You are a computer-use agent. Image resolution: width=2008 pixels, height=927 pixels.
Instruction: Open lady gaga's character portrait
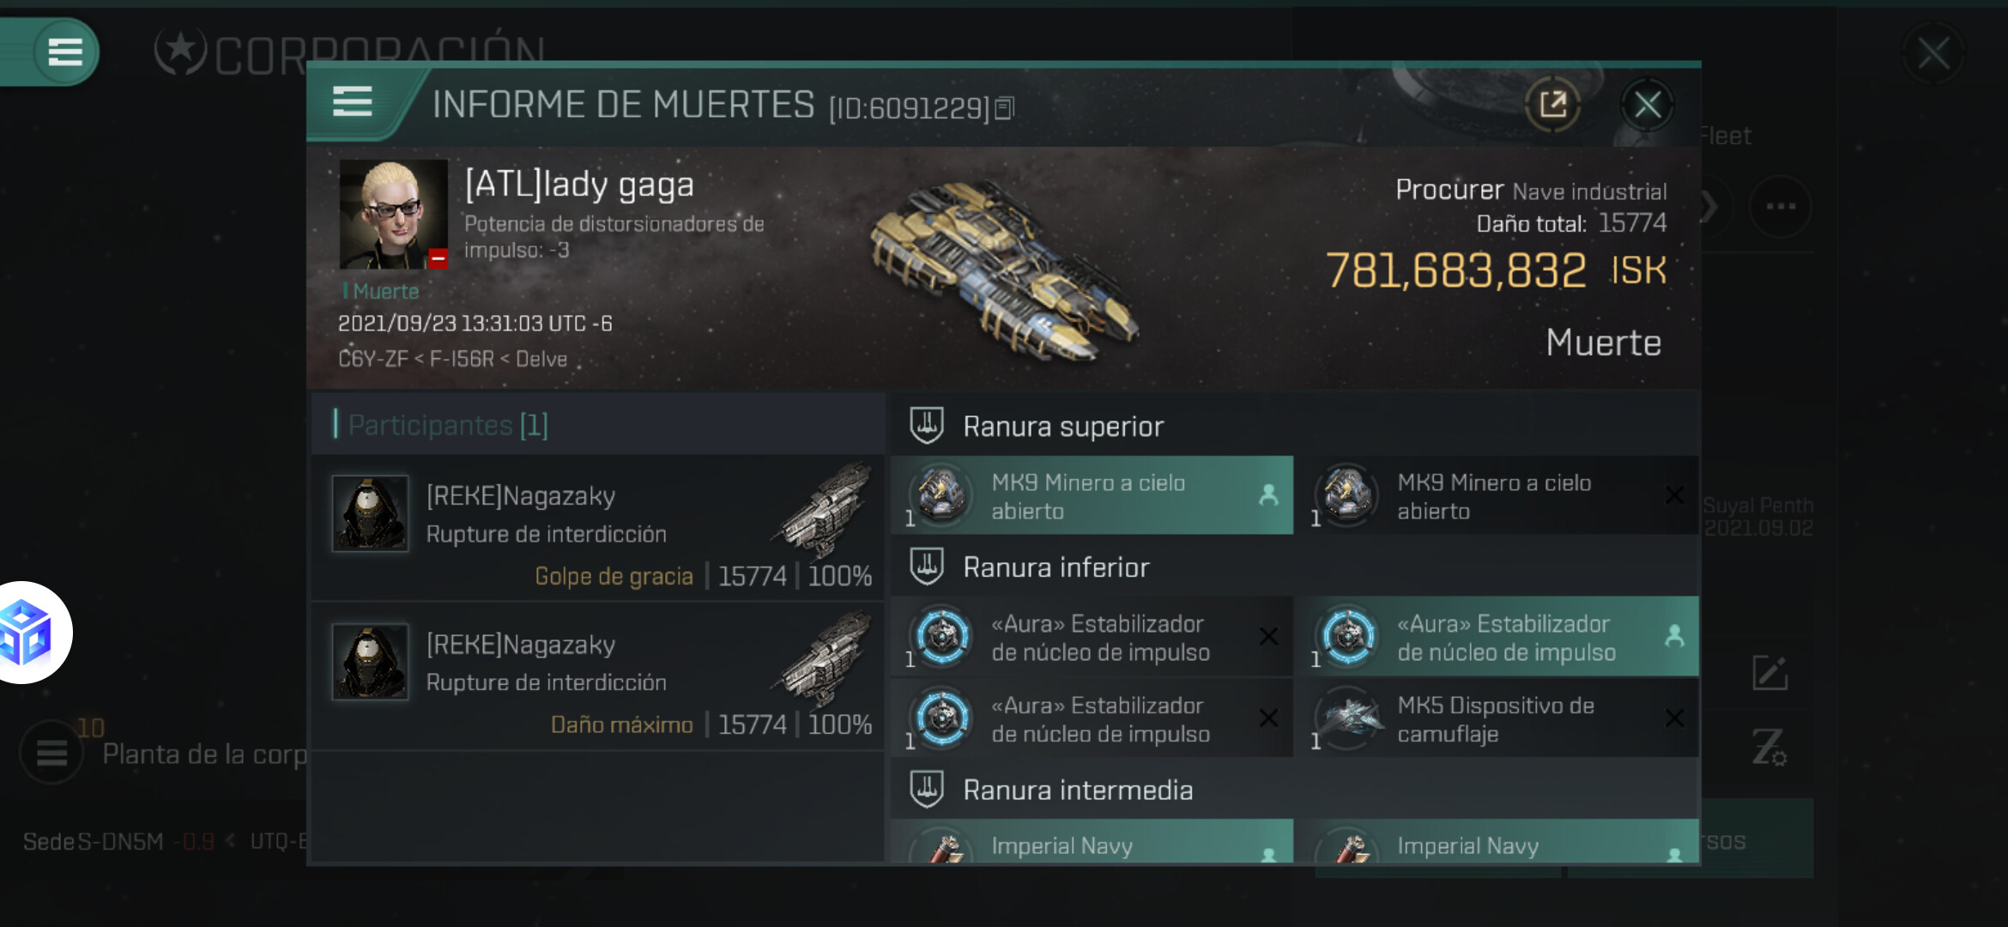394,215
